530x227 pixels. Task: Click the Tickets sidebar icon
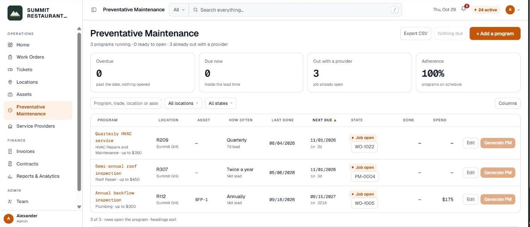[10, 70]
